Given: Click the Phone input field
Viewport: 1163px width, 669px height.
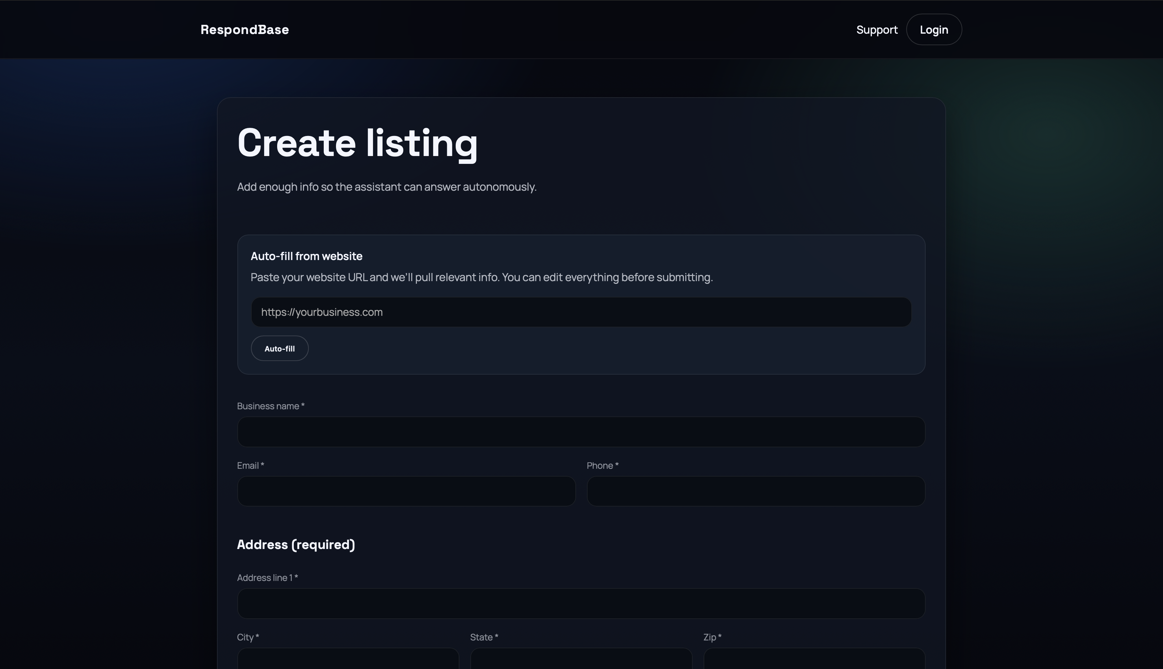Looking at the screenshot, I should click(x=755, y=491).
